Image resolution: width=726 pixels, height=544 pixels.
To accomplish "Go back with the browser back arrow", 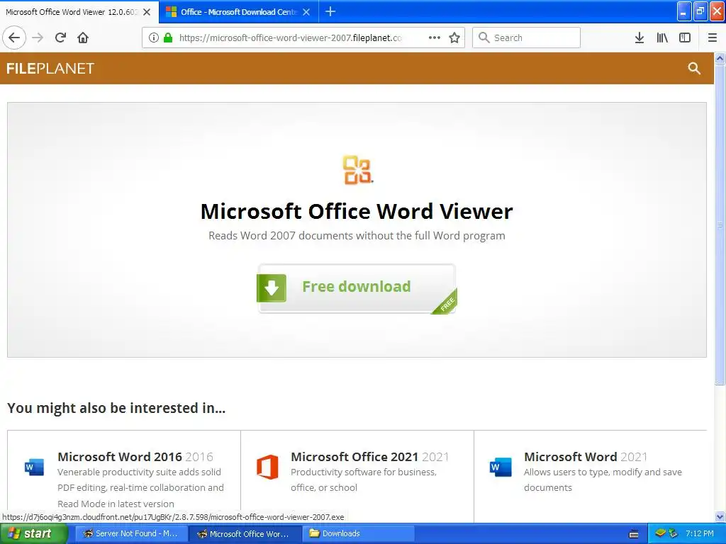I will pyautogui.click(x=14, y=38).
